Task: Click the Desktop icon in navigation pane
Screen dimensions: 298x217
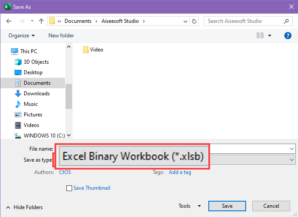Action: pyautogui.click(x=18, y=72)
